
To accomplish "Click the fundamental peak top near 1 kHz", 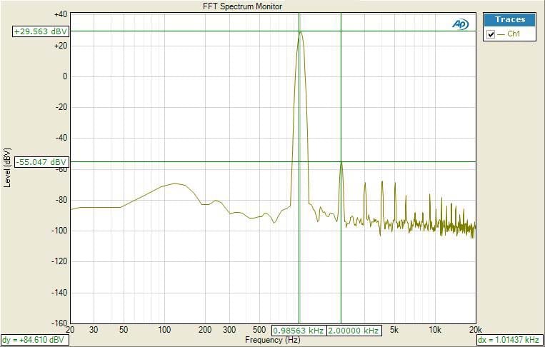I will tap(300, 32).
